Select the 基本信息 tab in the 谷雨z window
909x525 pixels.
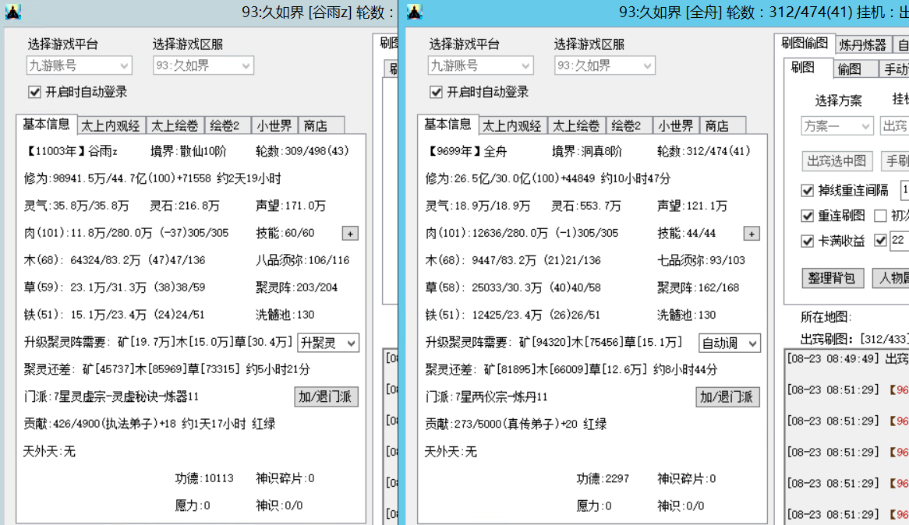coord(46,124)
